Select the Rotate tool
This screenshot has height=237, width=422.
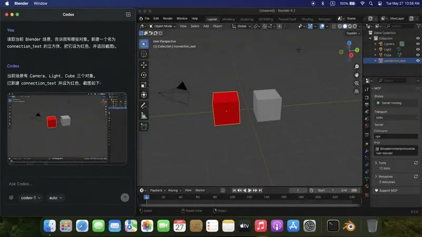[x=143, y=75]
